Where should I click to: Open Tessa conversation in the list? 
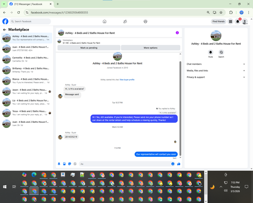click(x=27, y=113)
